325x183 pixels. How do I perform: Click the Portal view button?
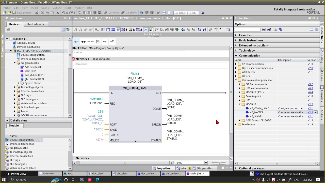click(17, 174)
